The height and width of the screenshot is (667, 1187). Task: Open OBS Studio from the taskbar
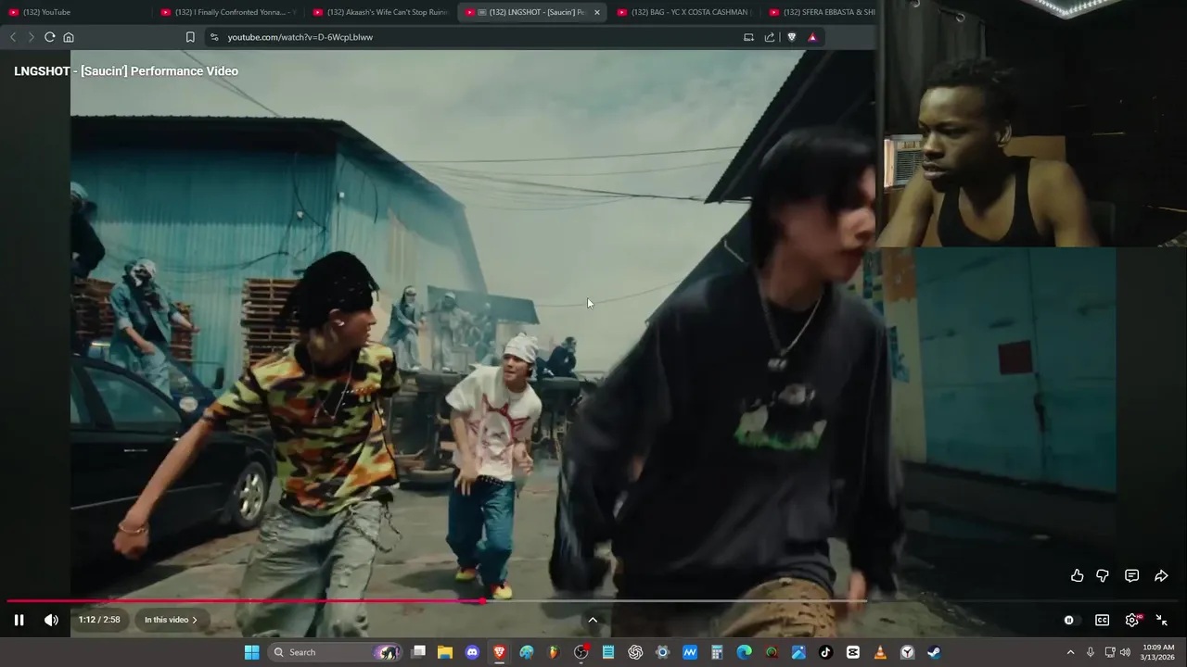(581, 652)
